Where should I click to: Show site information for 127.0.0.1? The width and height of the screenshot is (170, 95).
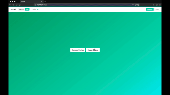(35, 5)
